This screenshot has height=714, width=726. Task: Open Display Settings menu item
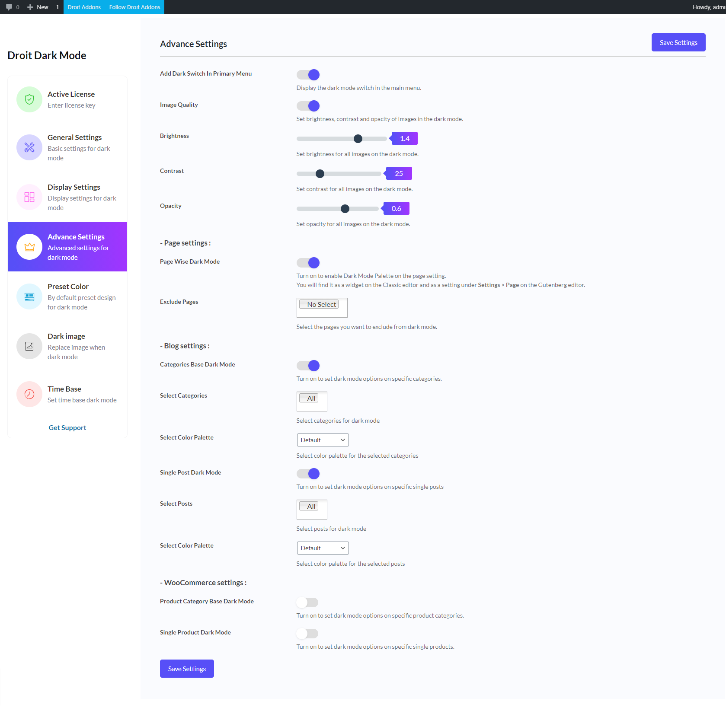67,197
